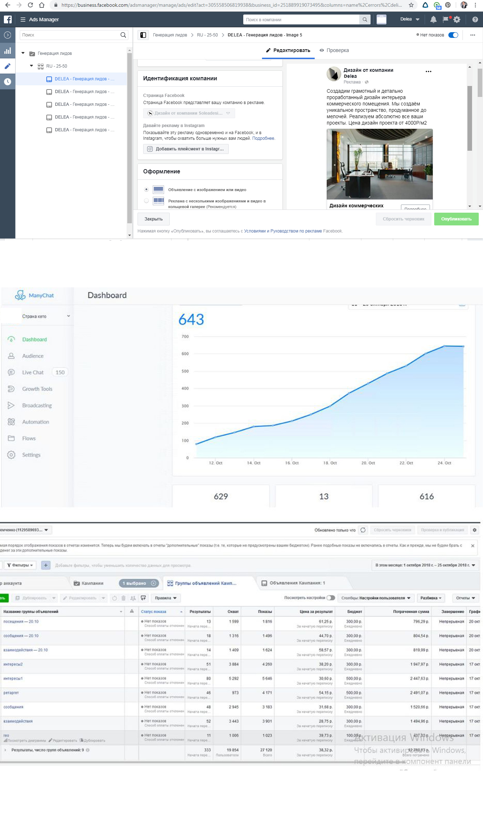Toggle the 'Посмотреть настройки' switch
Viewport: 483px width, 816px height.
(331, 598)
